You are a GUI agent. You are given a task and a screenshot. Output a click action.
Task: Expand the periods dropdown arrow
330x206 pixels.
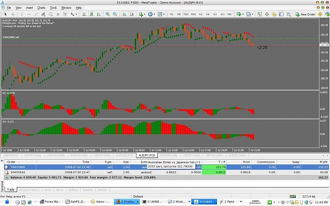click(x=154, y=14)
